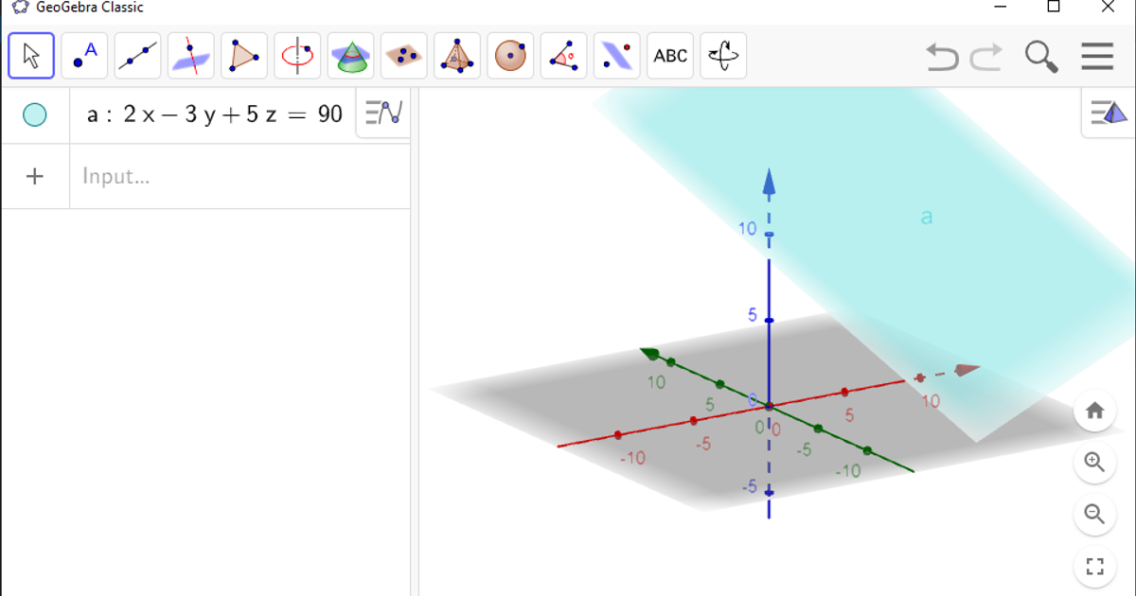Select the Rotate 3D Graphics View tool

[x=723, y=56]
